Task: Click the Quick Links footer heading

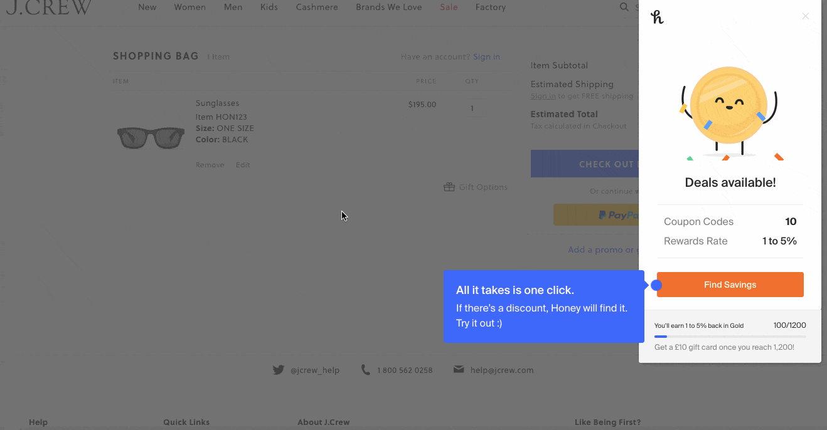Action: coord(186,422)
